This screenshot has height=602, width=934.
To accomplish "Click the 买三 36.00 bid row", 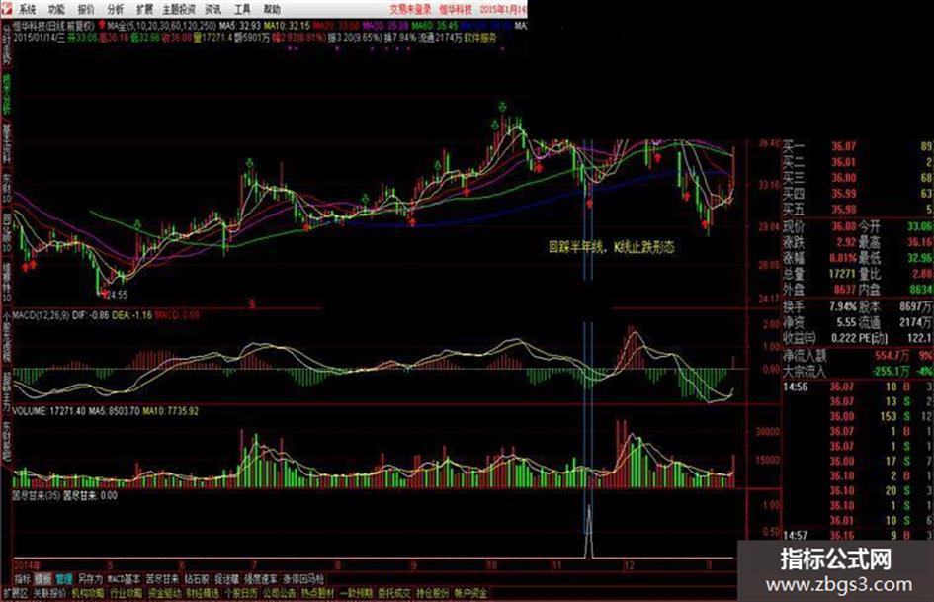I will point(857,178).
